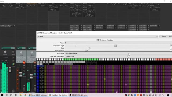This screenshot has height=97, width=172.
Task: Toggle monitoring speaker on the Surge track
Action: [x=24, y=65]
